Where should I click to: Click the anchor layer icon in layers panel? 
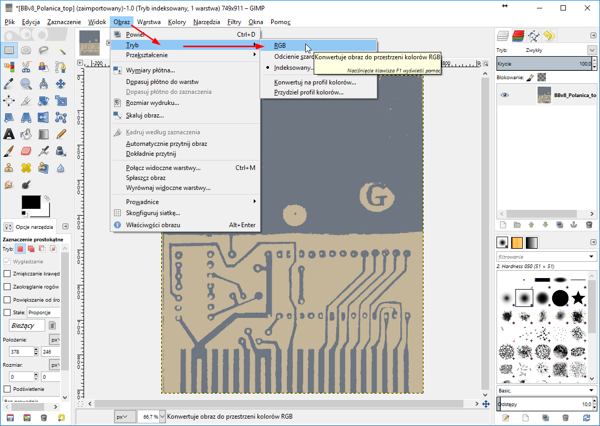574,225
